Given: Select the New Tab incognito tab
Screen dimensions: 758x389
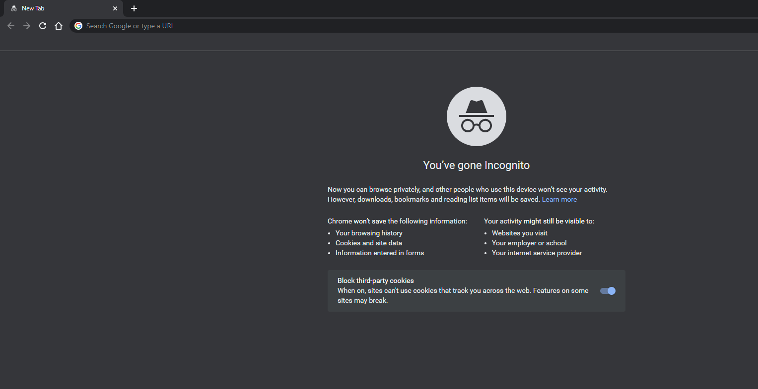Looking at the screenshot, I should [x=64, y=8].
